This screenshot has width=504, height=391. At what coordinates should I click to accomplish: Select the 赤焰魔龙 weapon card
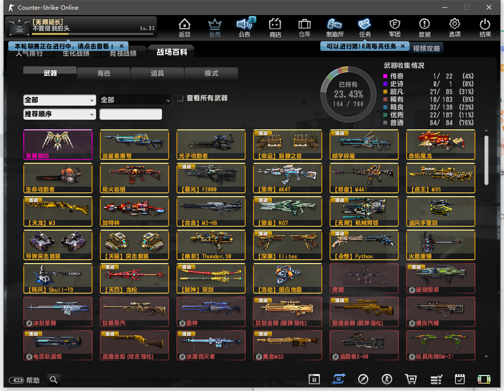[x=441, y=144]
